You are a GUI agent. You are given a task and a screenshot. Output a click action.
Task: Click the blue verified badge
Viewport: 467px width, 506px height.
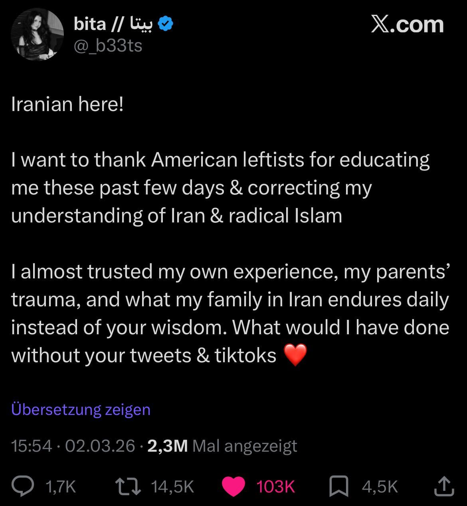165,24
